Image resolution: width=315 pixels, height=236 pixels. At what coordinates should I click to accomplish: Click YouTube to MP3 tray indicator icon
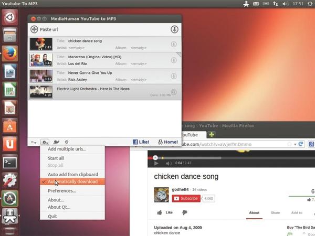[x=246, y=4]
